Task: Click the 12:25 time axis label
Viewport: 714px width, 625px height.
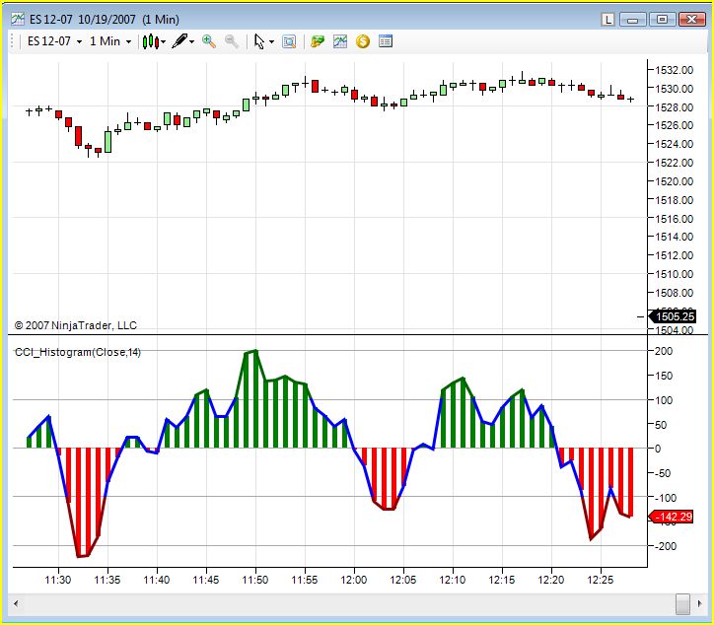Action: coord(601,580)
